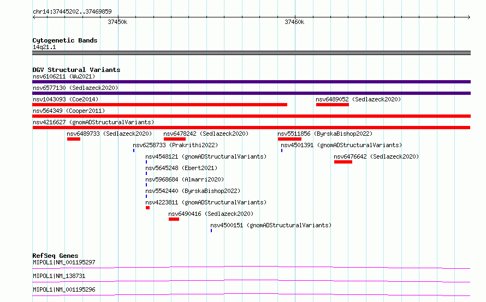Open the MIPOL1|NM_001195296 transcript label

click(x=64, y=289)
